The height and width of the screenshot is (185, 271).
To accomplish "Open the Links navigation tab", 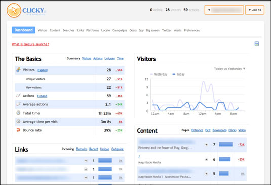I will point(81,30).
